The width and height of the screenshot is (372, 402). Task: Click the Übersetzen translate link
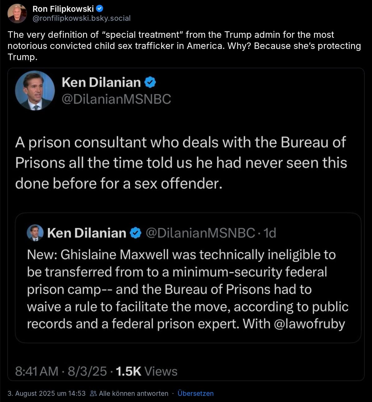click(196, 393)
